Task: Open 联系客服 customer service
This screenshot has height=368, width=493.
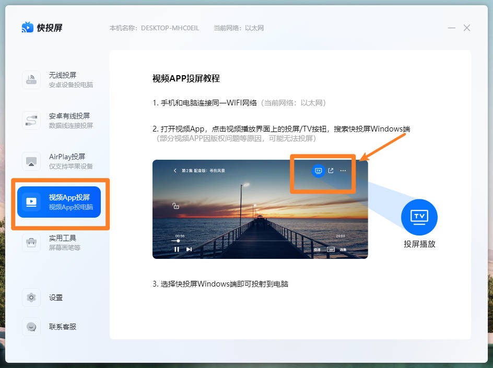Action: click(x=31, y=326)
